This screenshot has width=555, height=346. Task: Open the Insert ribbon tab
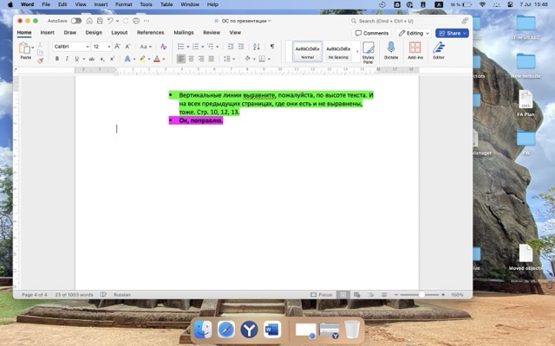coord(47,32)
